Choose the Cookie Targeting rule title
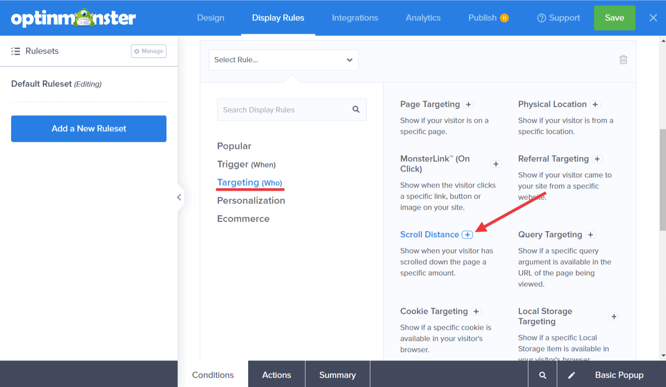 [x=434, y=311]
